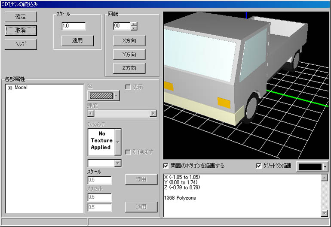Click the texture スケール field 0.5
Screen dimensions: 331x227
point(99,180)
